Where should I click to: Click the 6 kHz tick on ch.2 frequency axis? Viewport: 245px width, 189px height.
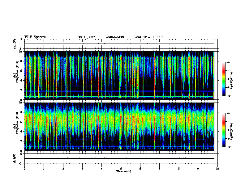point(22,122)
